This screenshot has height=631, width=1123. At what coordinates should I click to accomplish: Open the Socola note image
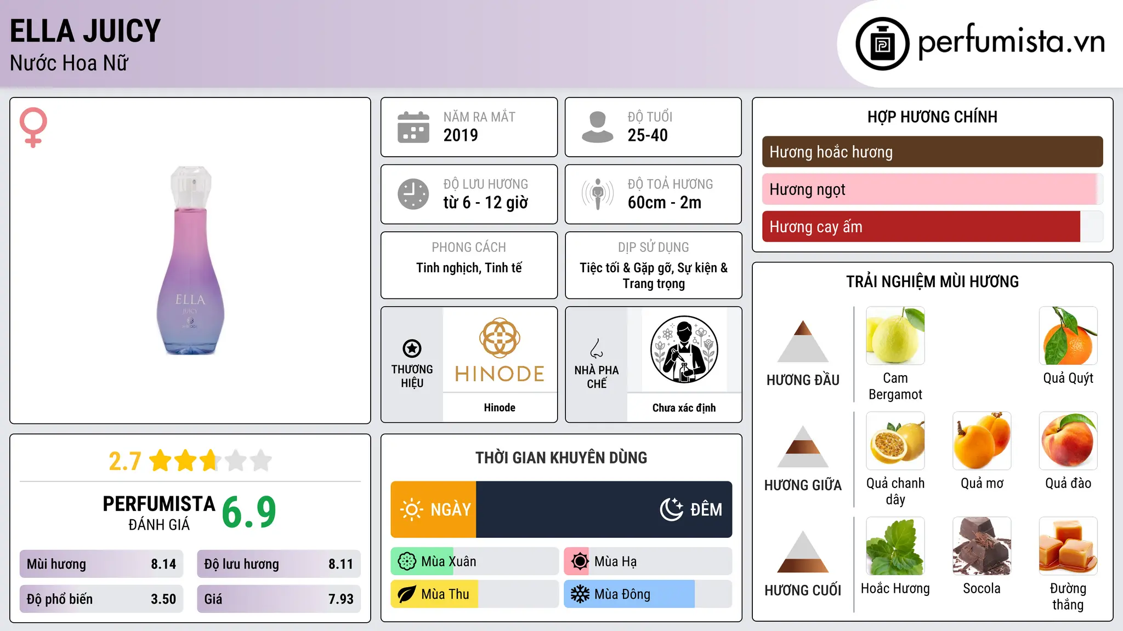(982, 546)
